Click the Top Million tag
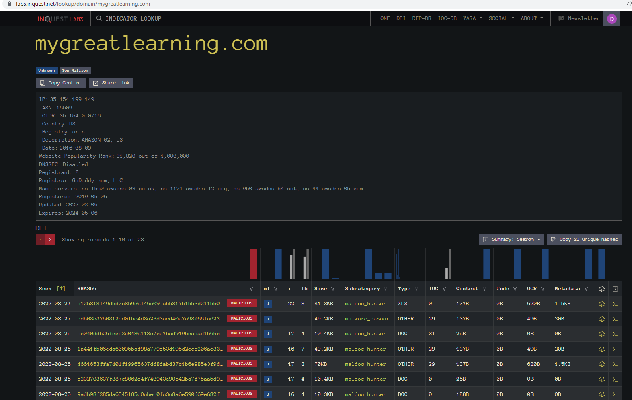The image size is (632, 400). coord(75,70)
